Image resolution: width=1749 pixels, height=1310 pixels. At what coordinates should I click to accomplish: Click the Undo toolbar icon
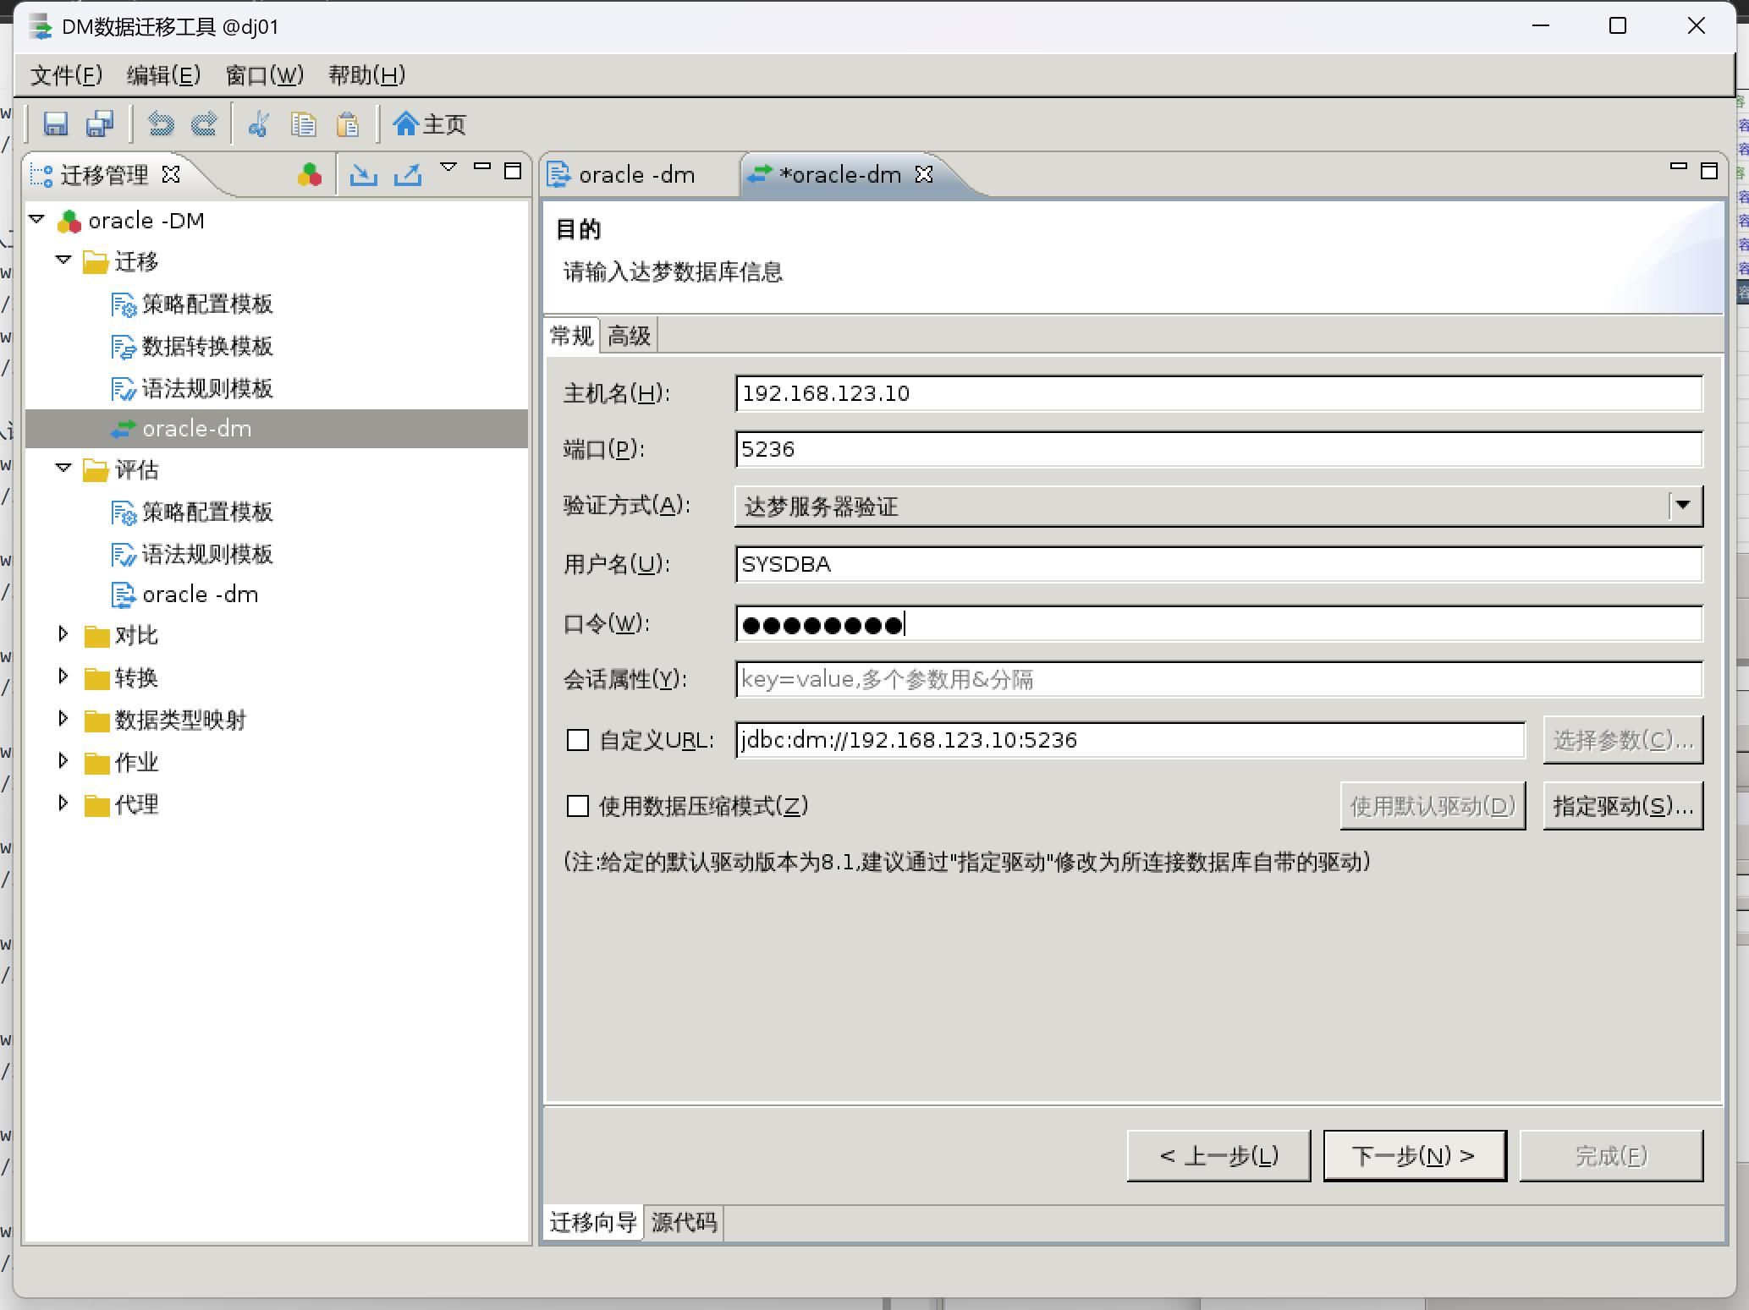point(160,124)
